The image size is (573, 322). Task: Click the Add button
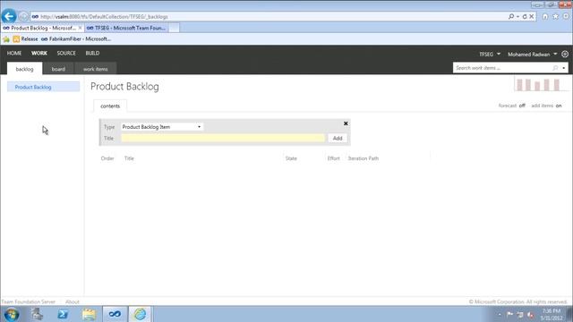[338, 138]
